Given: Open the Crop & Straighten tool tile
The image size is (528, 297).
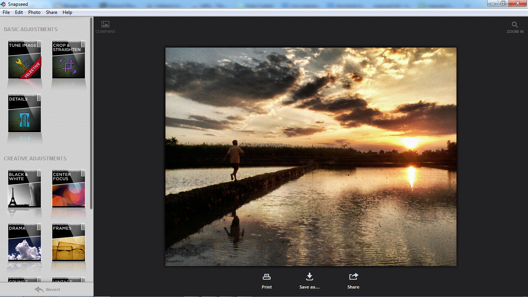Looking at the screenshot, I should pyautogui.click(x=68, y=60).
